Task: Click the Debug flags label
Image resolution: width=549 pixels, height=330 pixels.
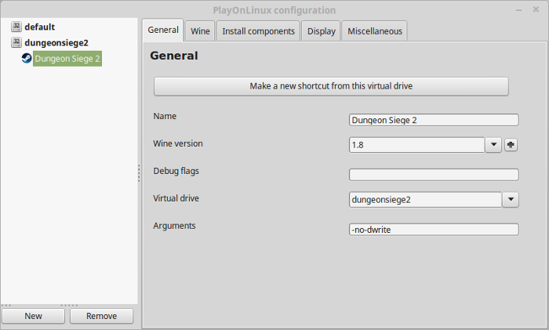Action: coord(176,171)
